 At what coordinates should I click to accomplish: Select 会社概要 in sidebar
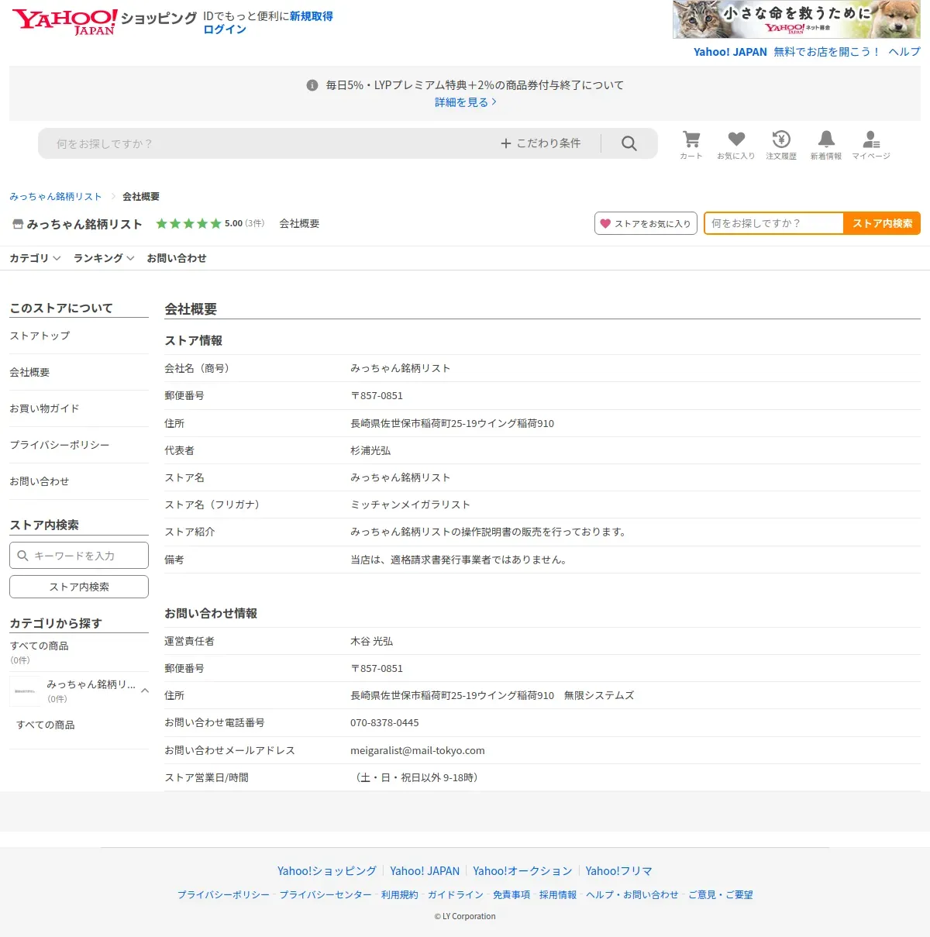[x=29, y=372]
